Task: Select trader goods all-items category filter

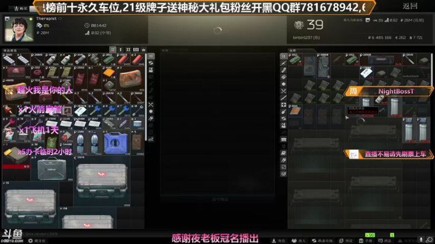Action: click(151, 56)
